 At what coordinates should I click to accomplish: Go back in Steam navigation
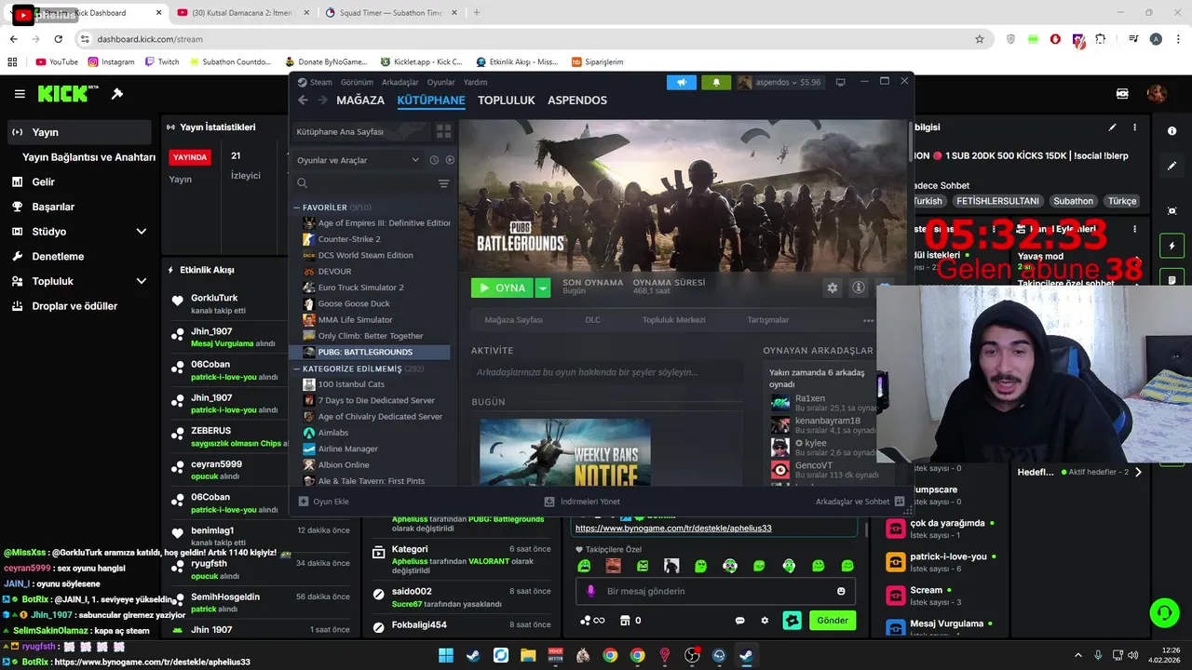(x=303, y=100)
